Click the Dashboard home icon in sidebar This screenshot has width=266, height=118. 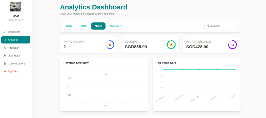[5, 32]
